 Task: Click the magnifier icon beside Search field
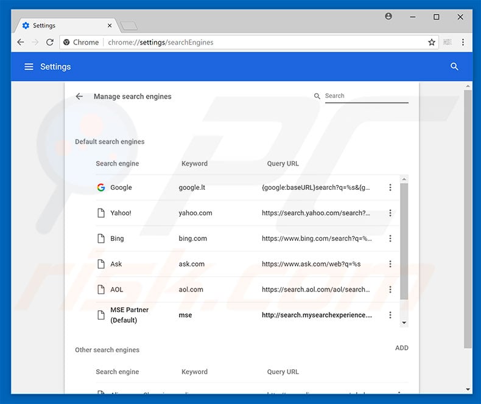coord(317,96)
